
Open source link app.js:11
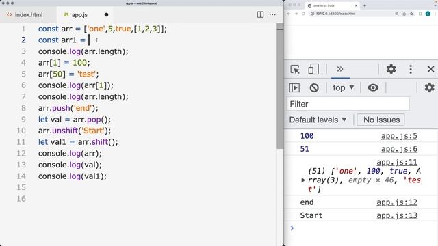(x=397, y=162)
